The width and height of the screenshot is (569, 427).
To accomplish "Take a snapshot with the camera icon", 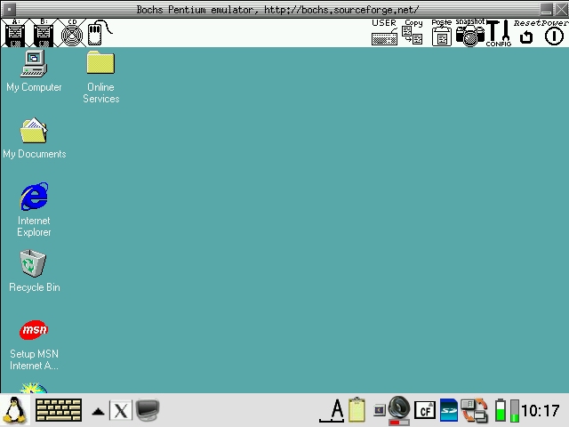I will pos(469,33).
